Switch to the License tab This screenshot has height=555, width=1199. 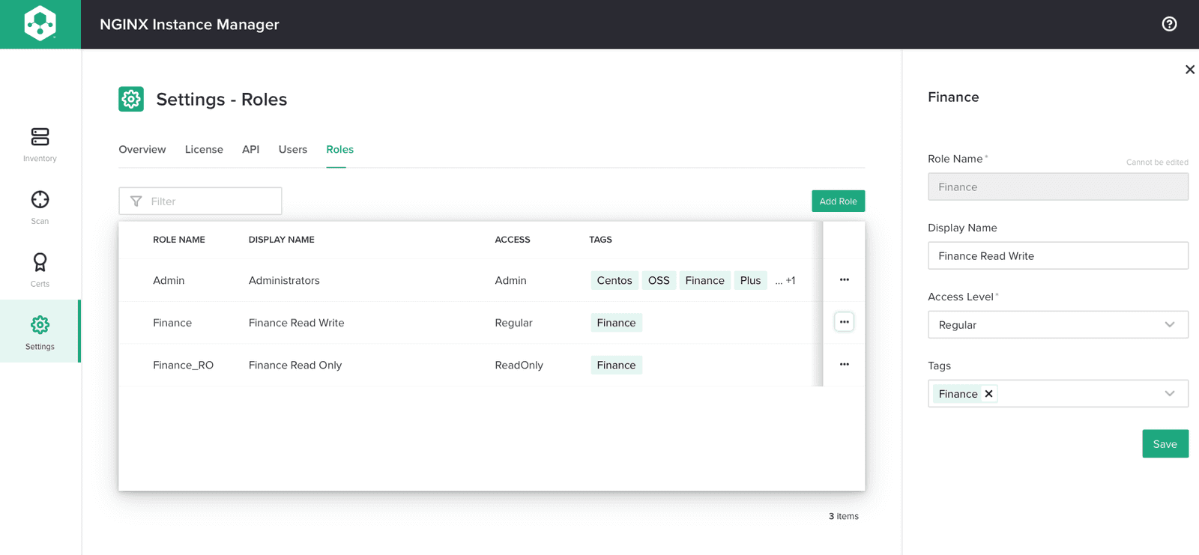click(204, 150)
